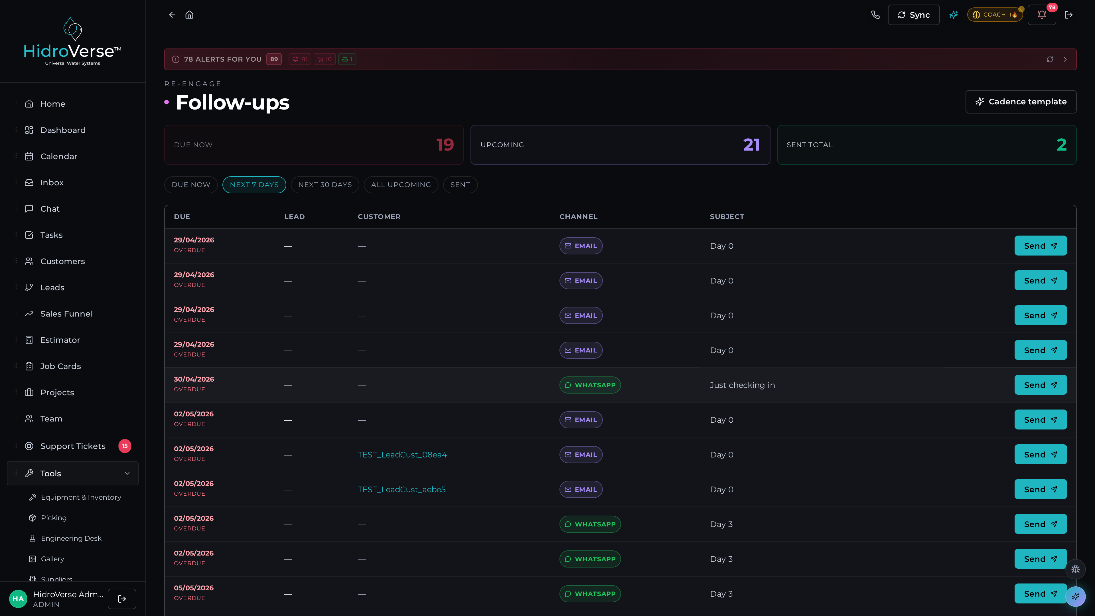Open the bug report icon

(x=1075, y=569)
